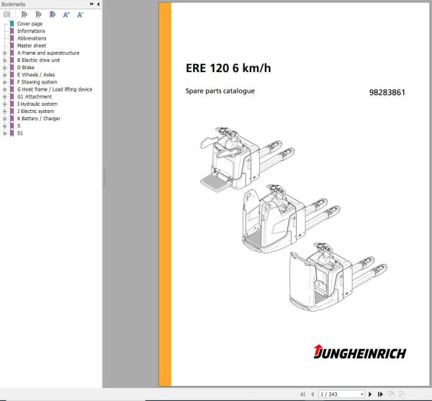The height and width of the screenshot is (401, 432).
Task: Expand the I Hydraulic system bookmark
Action: click(x=4, y=104)
